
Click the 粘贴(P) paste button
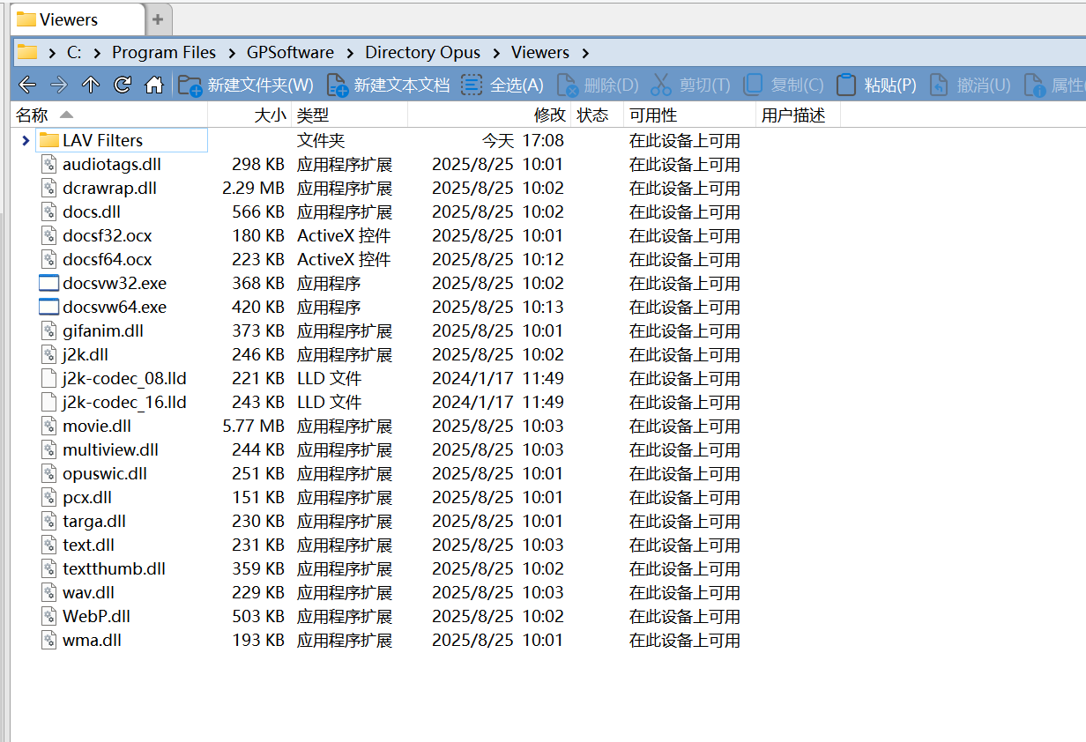click(x=876, y=85)
